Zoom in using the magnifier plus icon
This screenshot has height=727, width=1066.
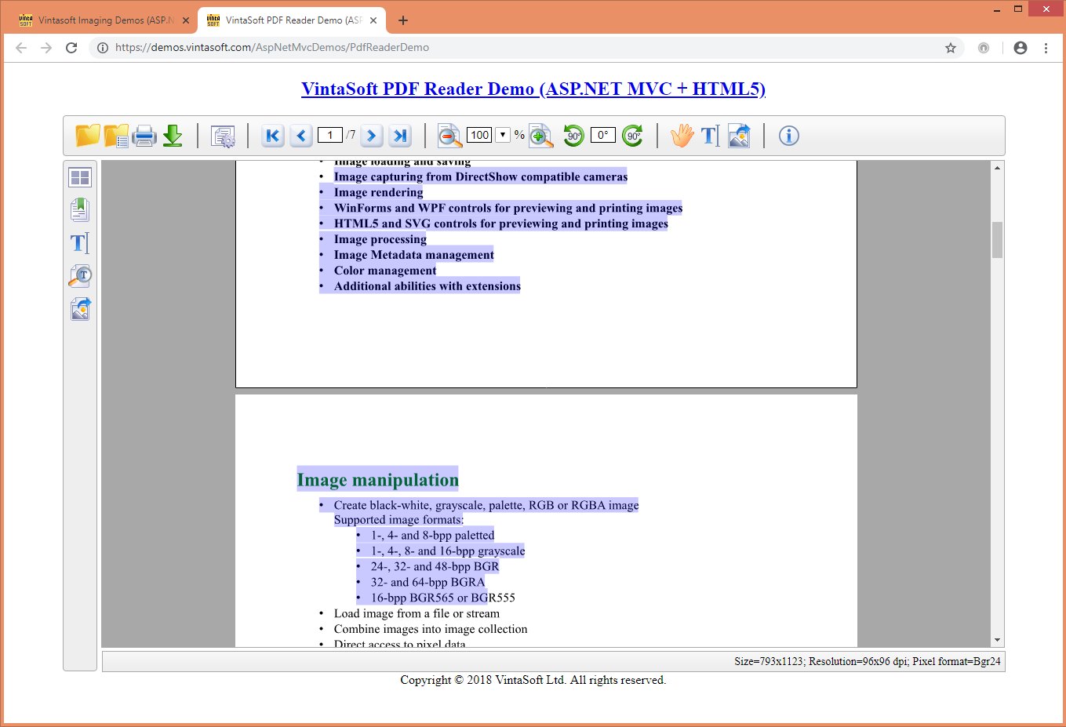click(540, 136)
